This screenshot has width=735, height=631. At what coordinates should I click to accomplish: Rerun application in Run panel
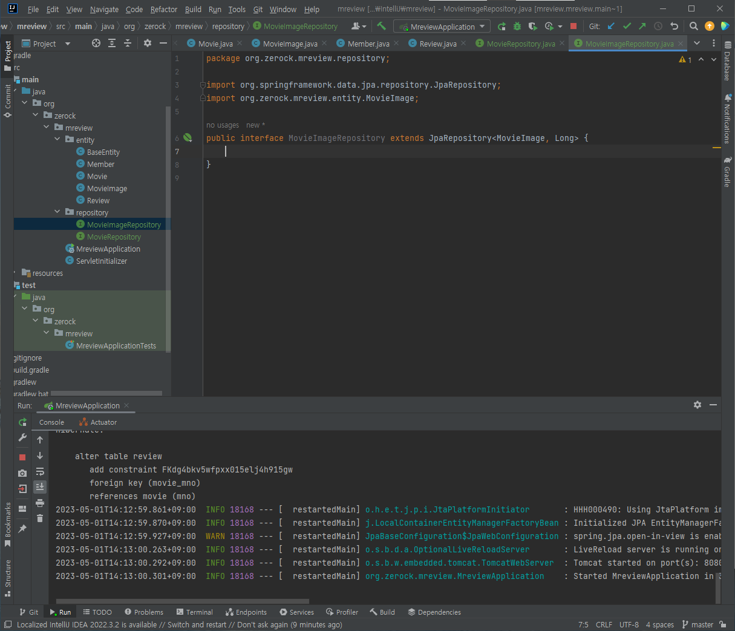[x=22, y=422]
